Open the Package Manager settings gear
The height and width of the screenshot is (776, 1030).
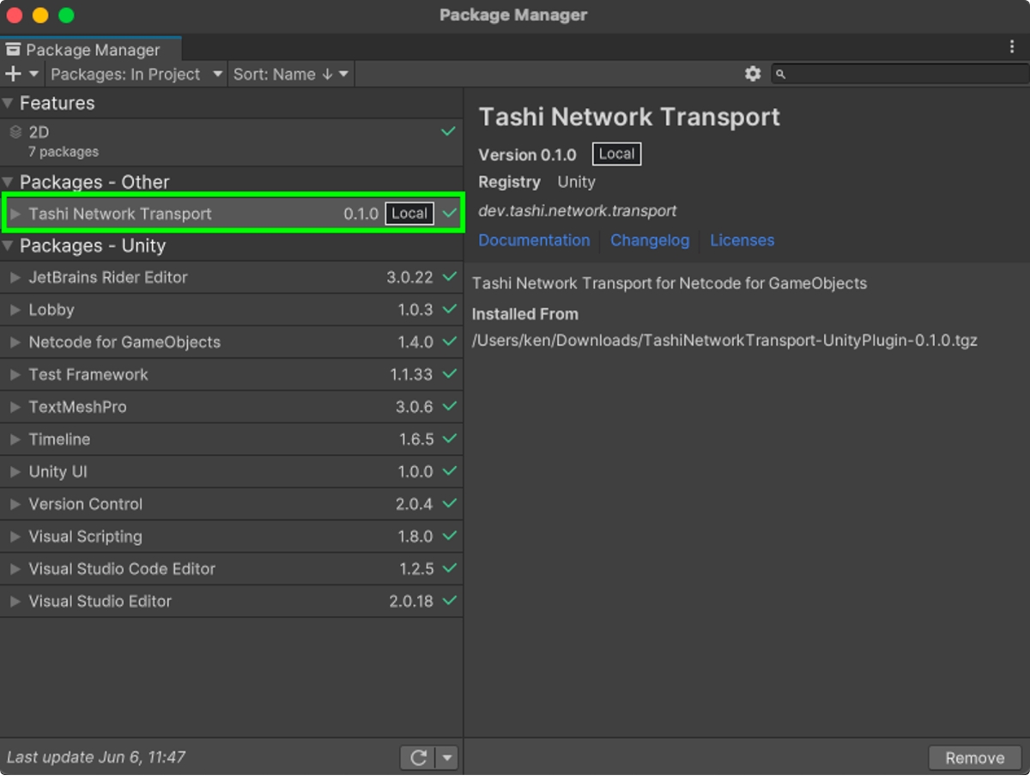coord(753,74)
